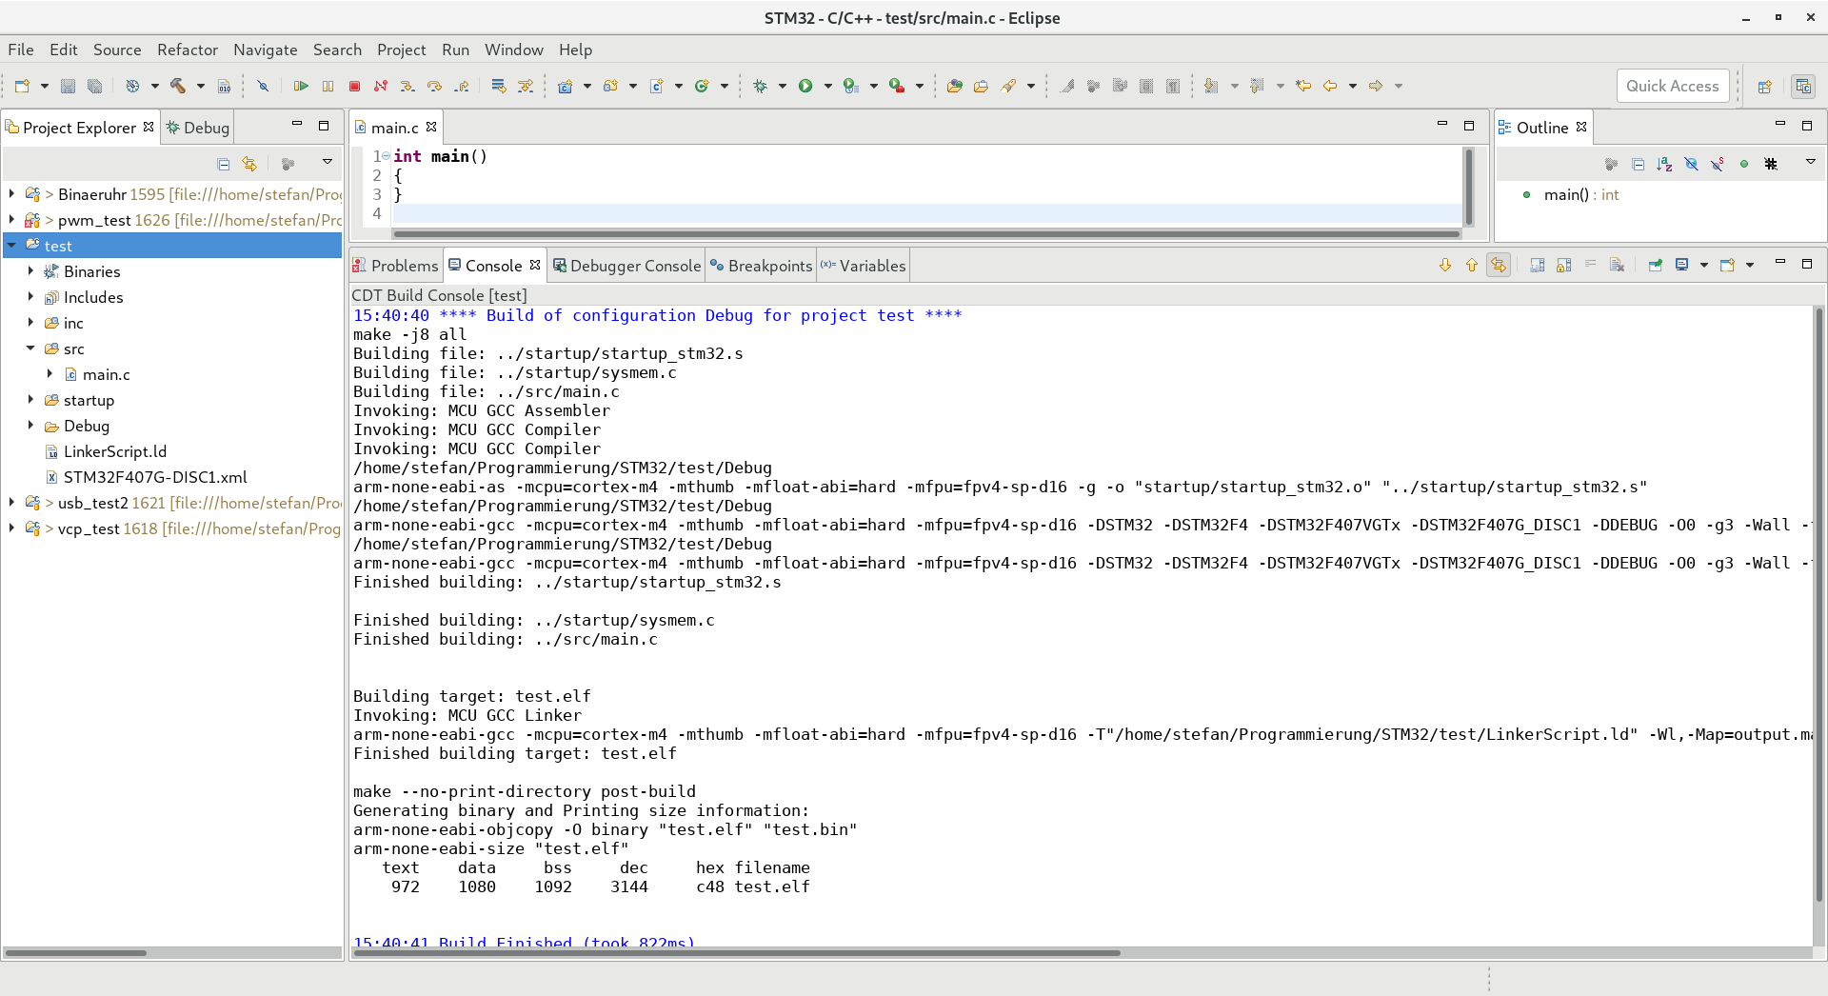
Task: Click the Debug bug icon in toolbar
Action: click(760, 86)
